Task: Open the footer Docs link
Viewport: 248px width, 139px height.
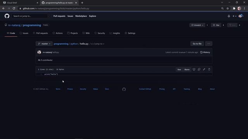Action: click(x=107, y=89)
